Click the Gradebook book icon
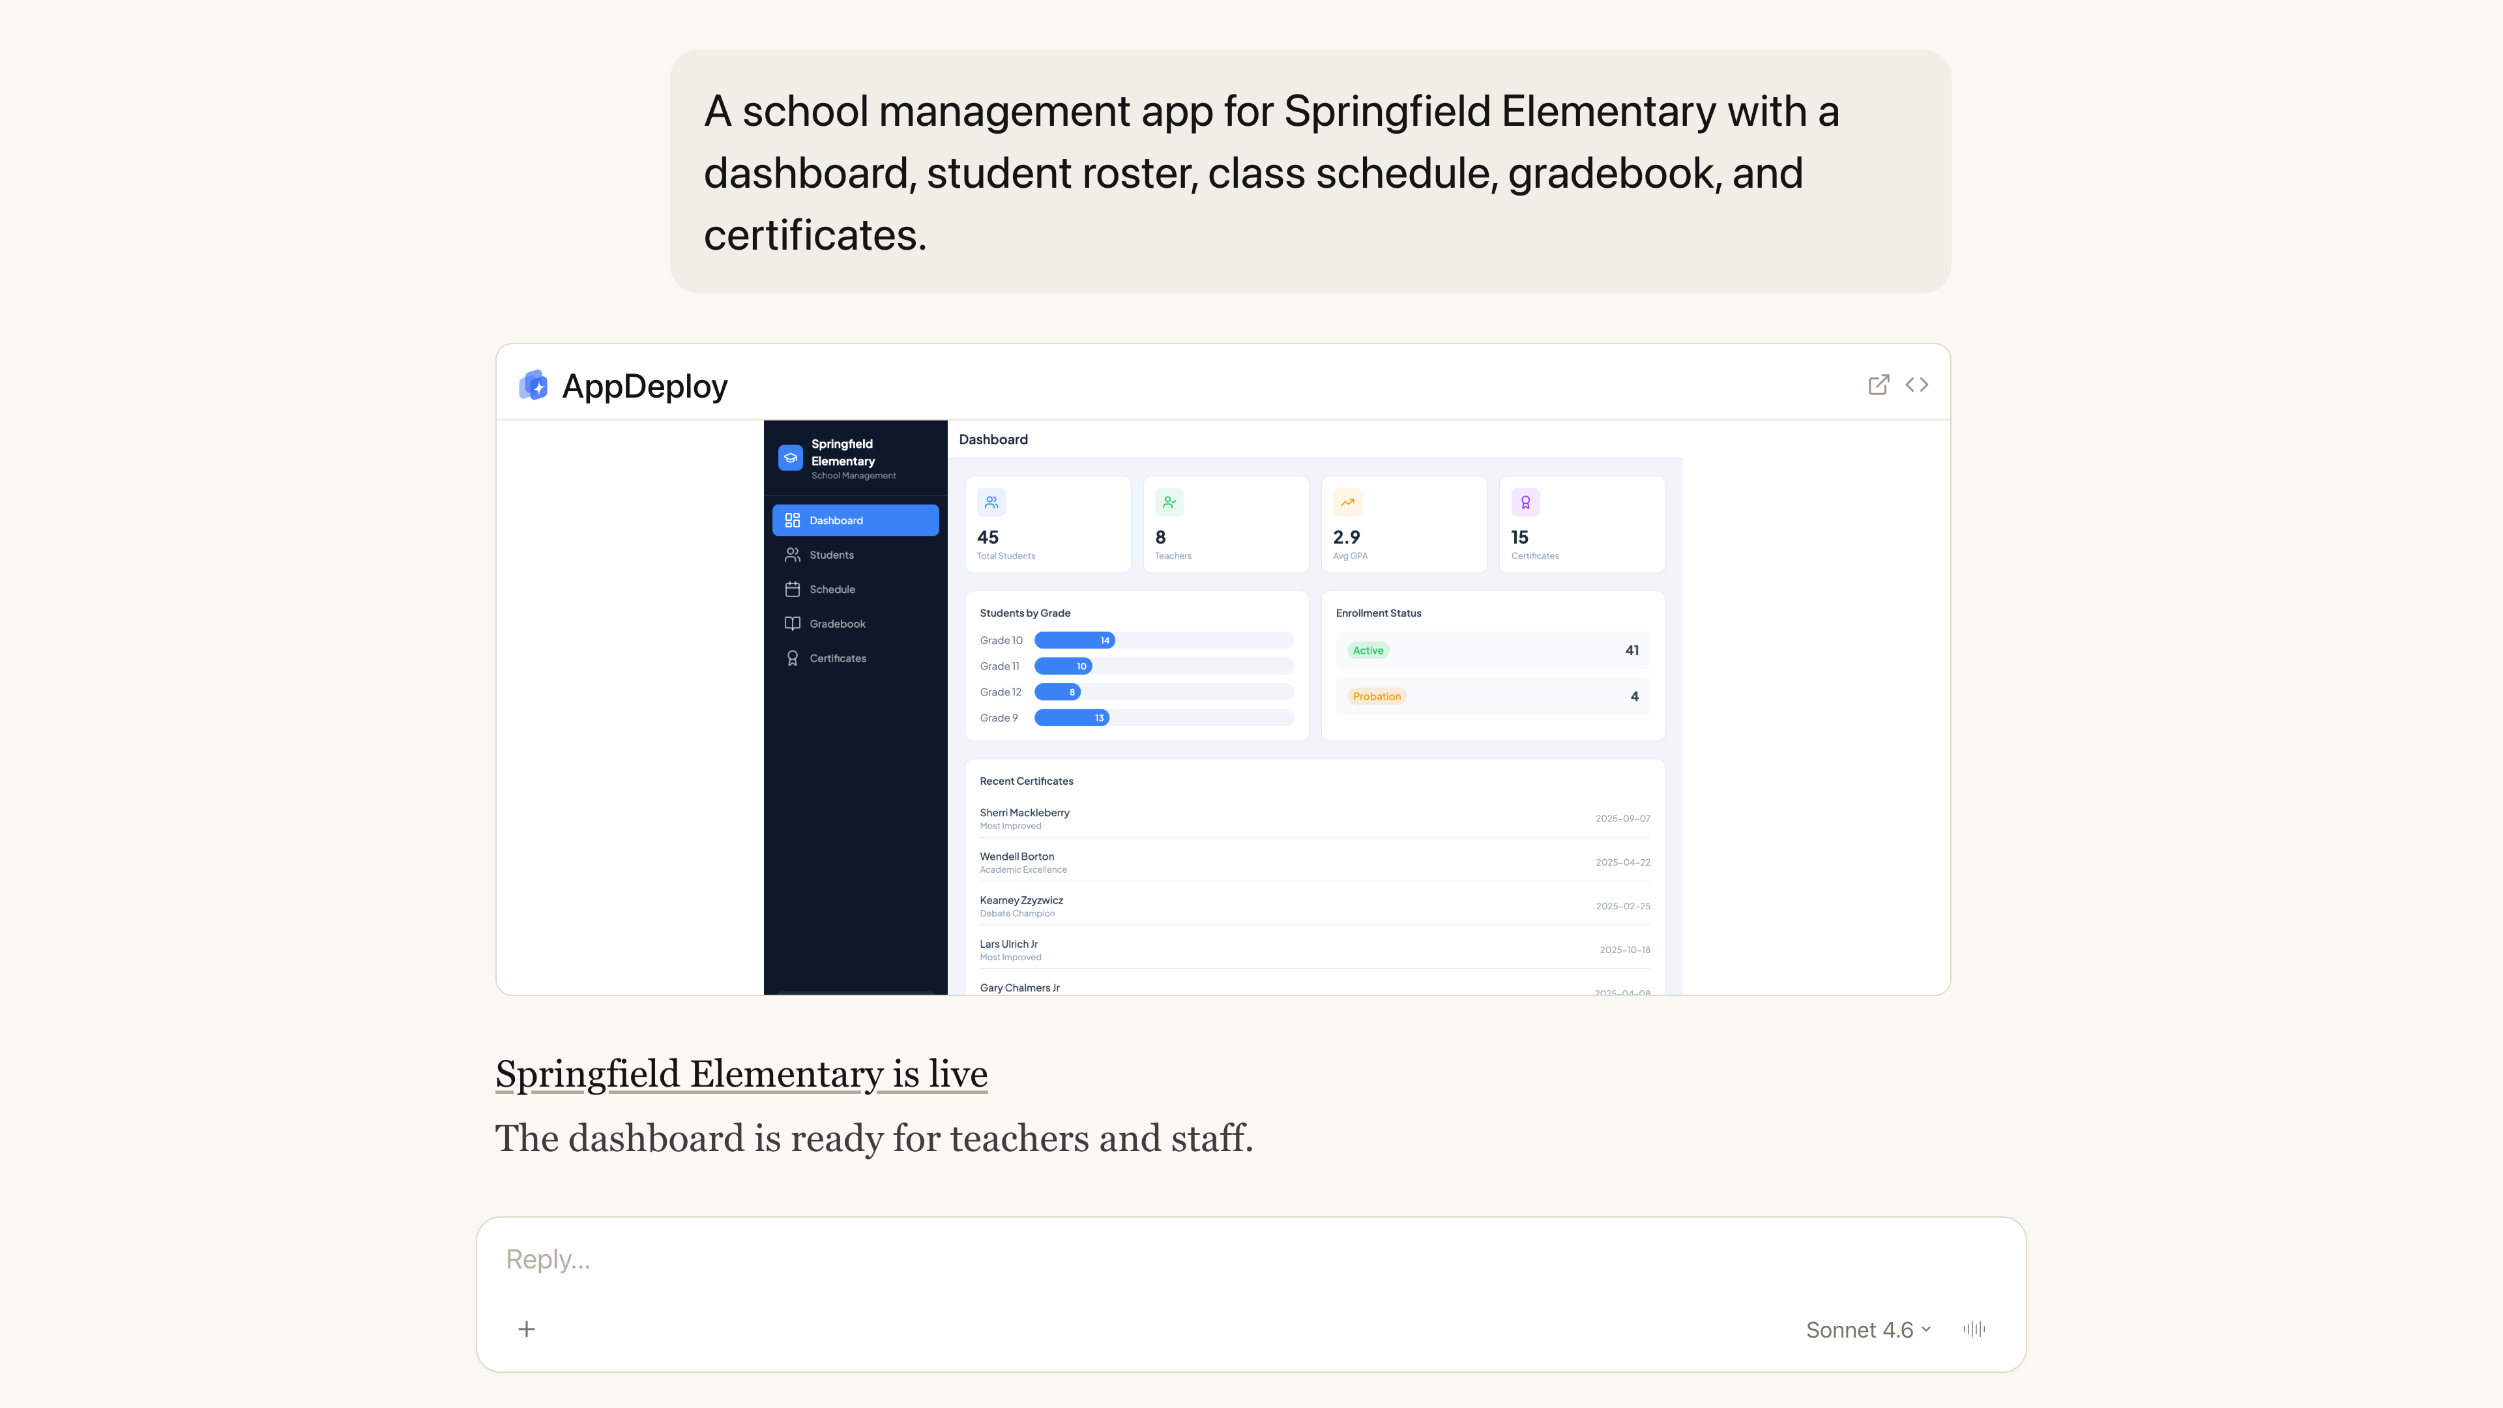2503x1408 pixels. (x=792, y=623)
